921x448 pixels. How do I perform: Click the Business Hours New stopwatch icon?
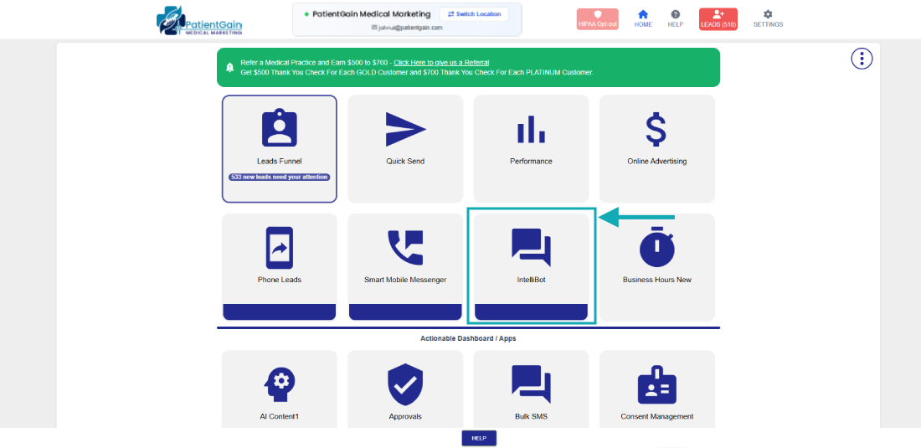pyautogui.click(x=656, y=247)
